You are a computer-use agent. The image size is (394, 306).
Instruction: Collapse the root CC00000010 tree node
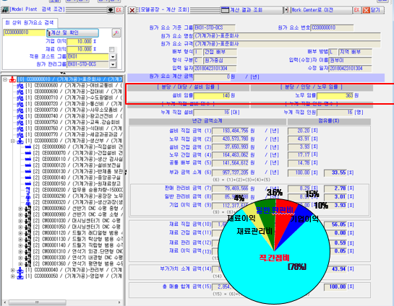coord(5,79)
